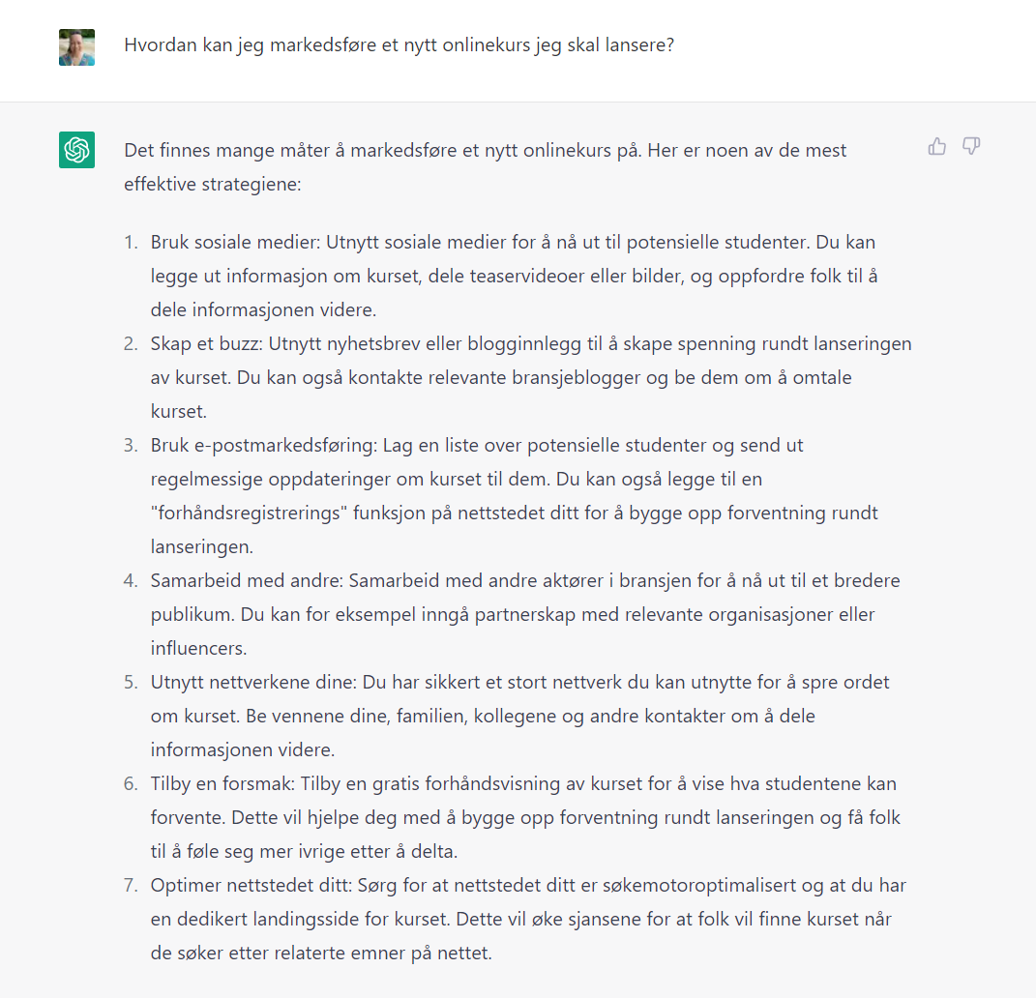The height and width of the screenshot is (998, 1036).
Task: Select the "Samarbeid med andre" list heading
Action: 247,580
